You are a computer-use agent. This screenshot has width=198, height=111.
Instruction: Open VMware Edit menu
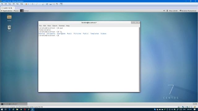(6, 4)
